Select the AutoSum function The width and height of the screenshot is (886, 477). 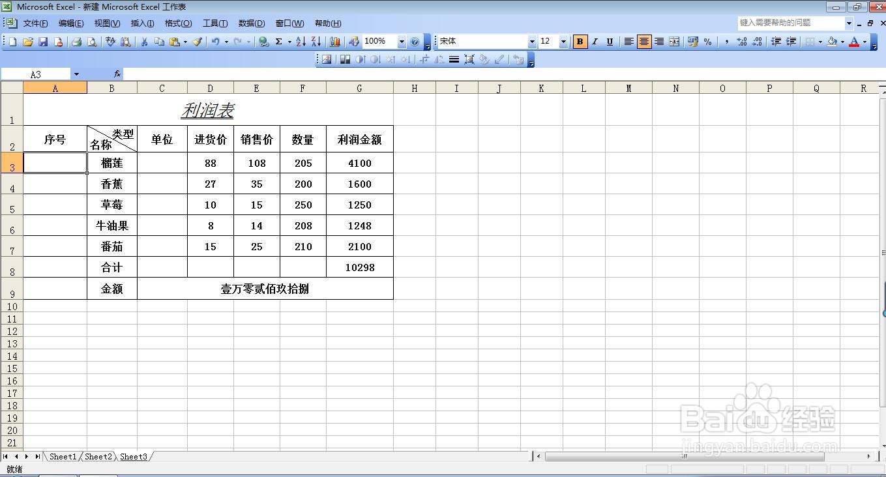coord(278,41)
